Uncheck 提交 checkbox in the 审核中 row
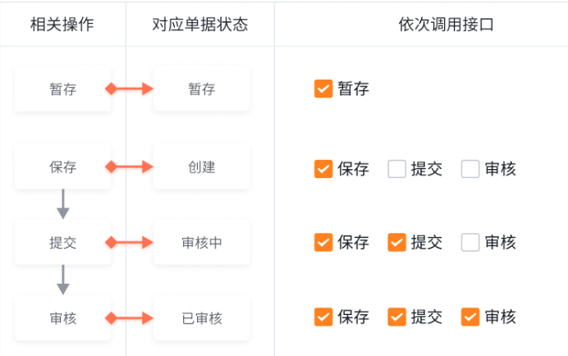This screenshot has height=356, width=568. 396,242
